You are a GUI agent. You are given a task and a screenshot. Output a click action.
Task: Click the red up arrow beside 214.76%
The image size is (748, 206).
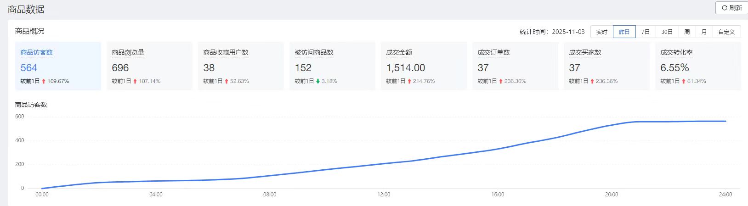pyautogui.click(x=409, y=81)
